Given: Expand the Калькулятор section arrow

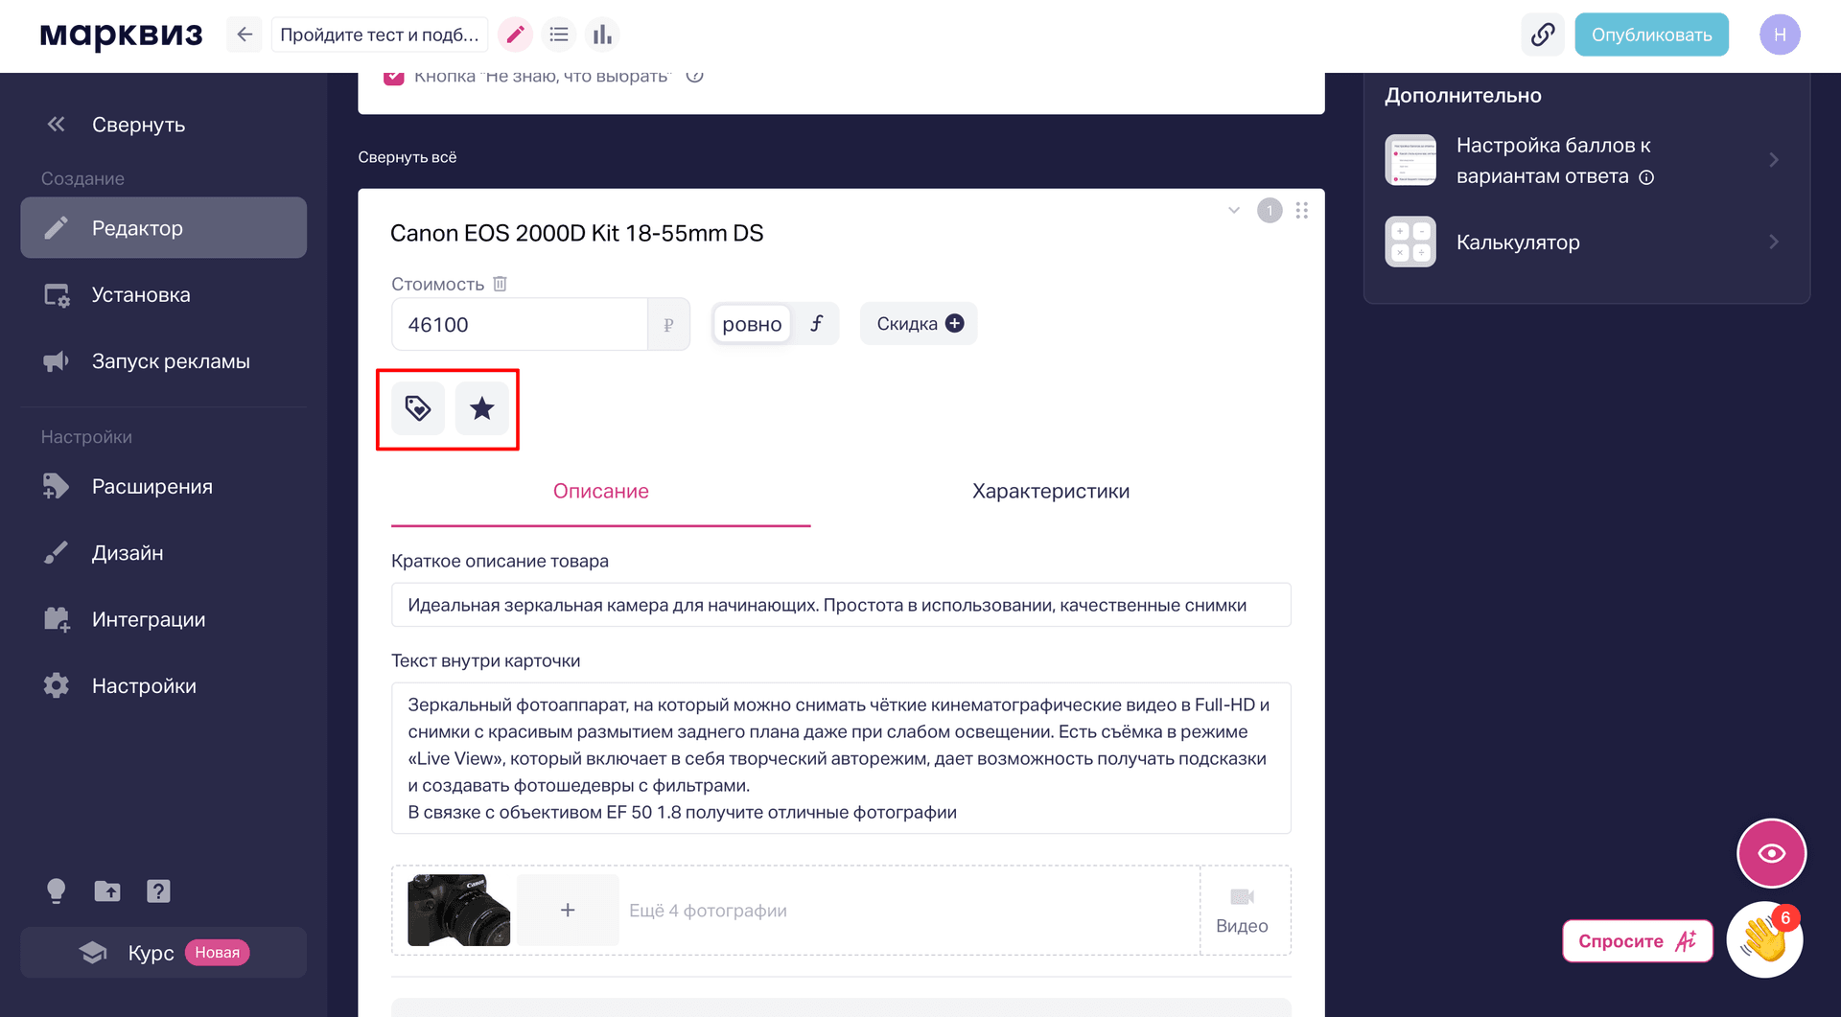Looking at the screenshot, I should 1774,242.
